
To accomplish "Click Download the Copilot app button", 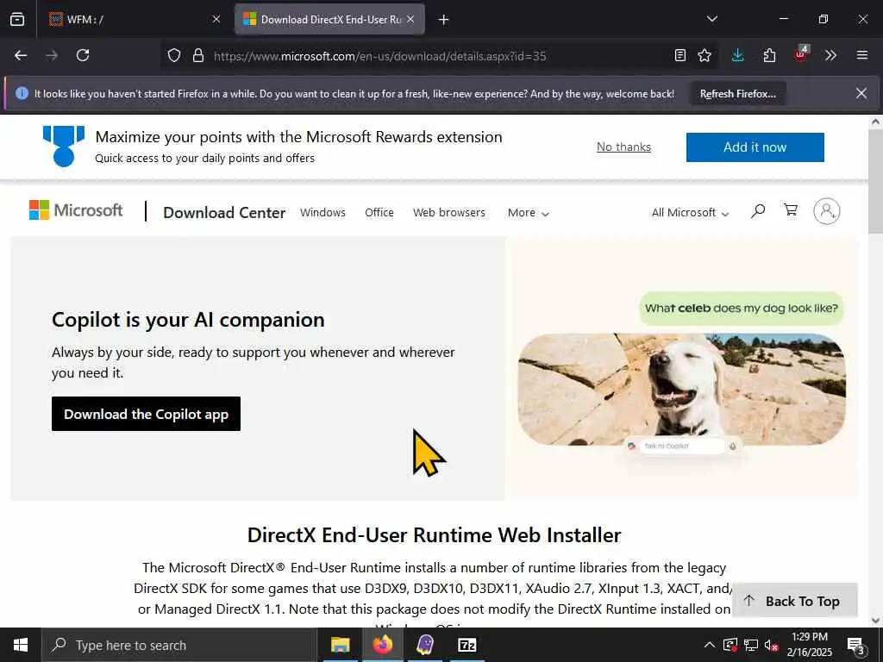I will click(146, 414).
